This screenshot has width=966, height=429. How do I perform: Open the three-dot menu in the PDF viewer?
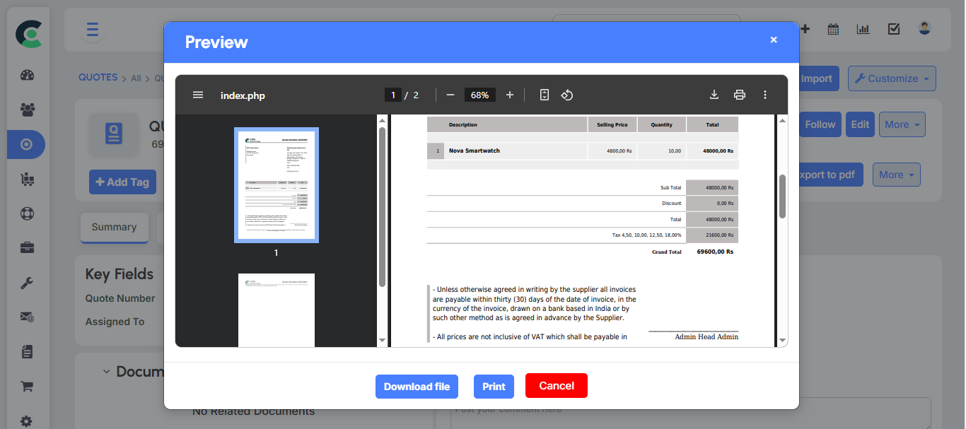(x=764, y=94)
